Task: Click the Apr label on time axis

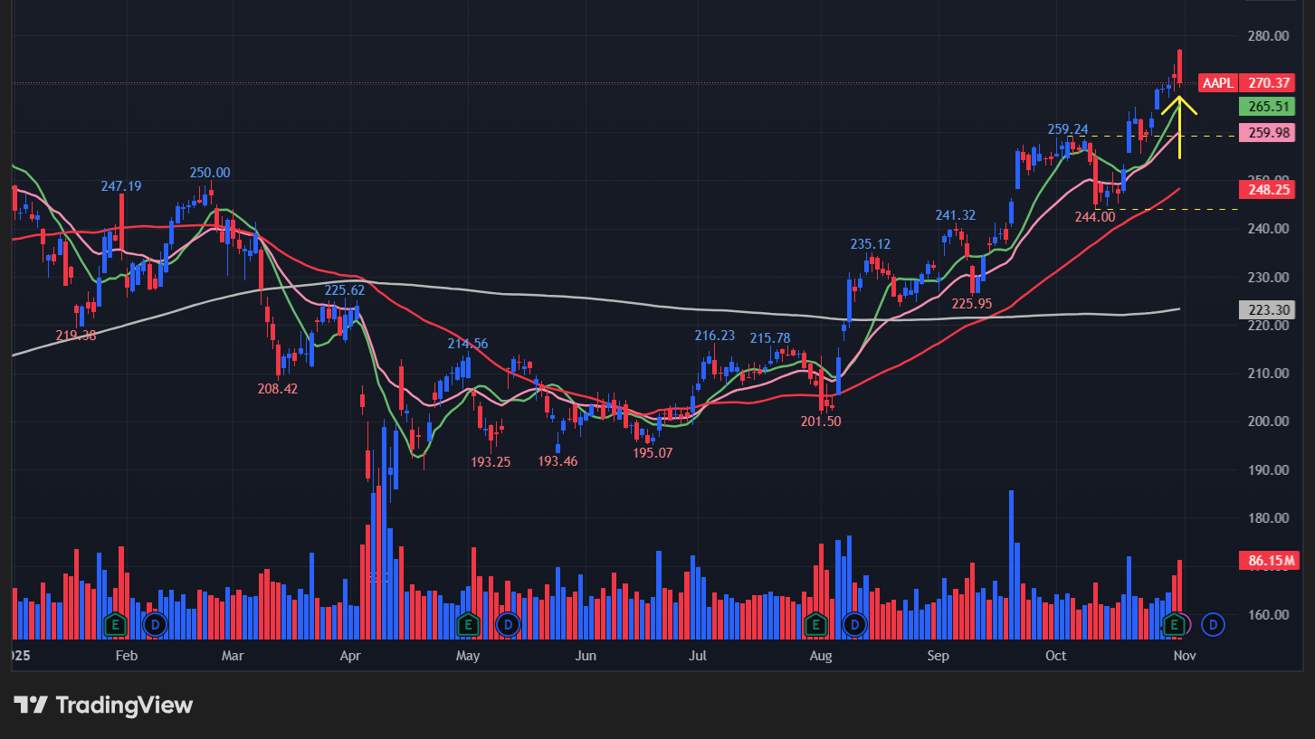Action: [350, 656]
